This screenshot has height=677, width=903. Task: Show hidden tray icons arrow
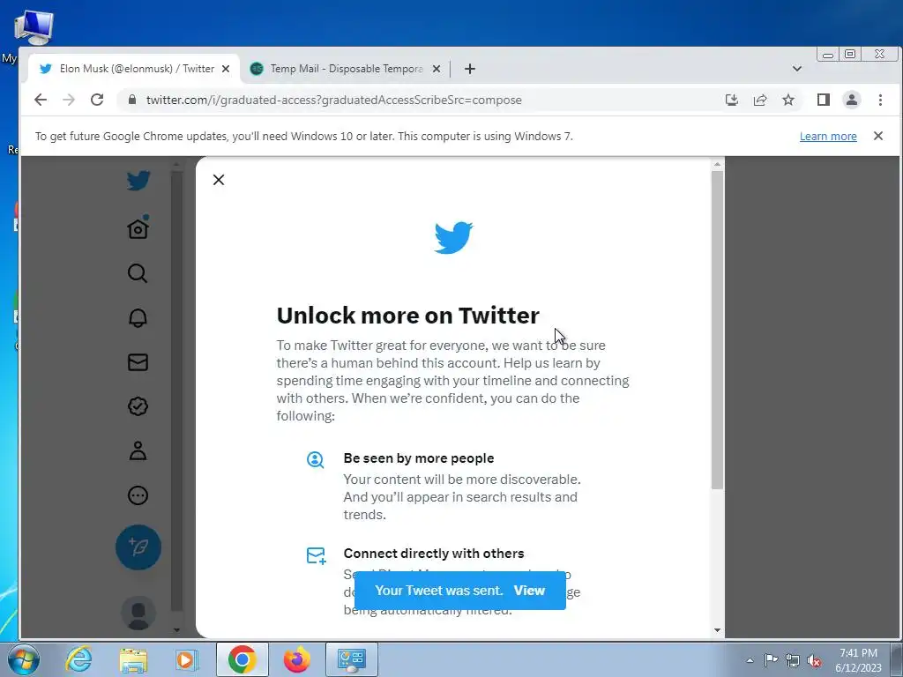coord(750,660)
